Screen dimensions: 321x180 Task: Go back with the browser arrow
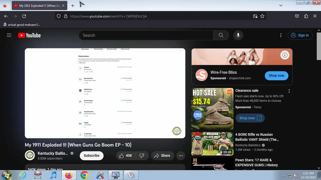coord(6,16)
